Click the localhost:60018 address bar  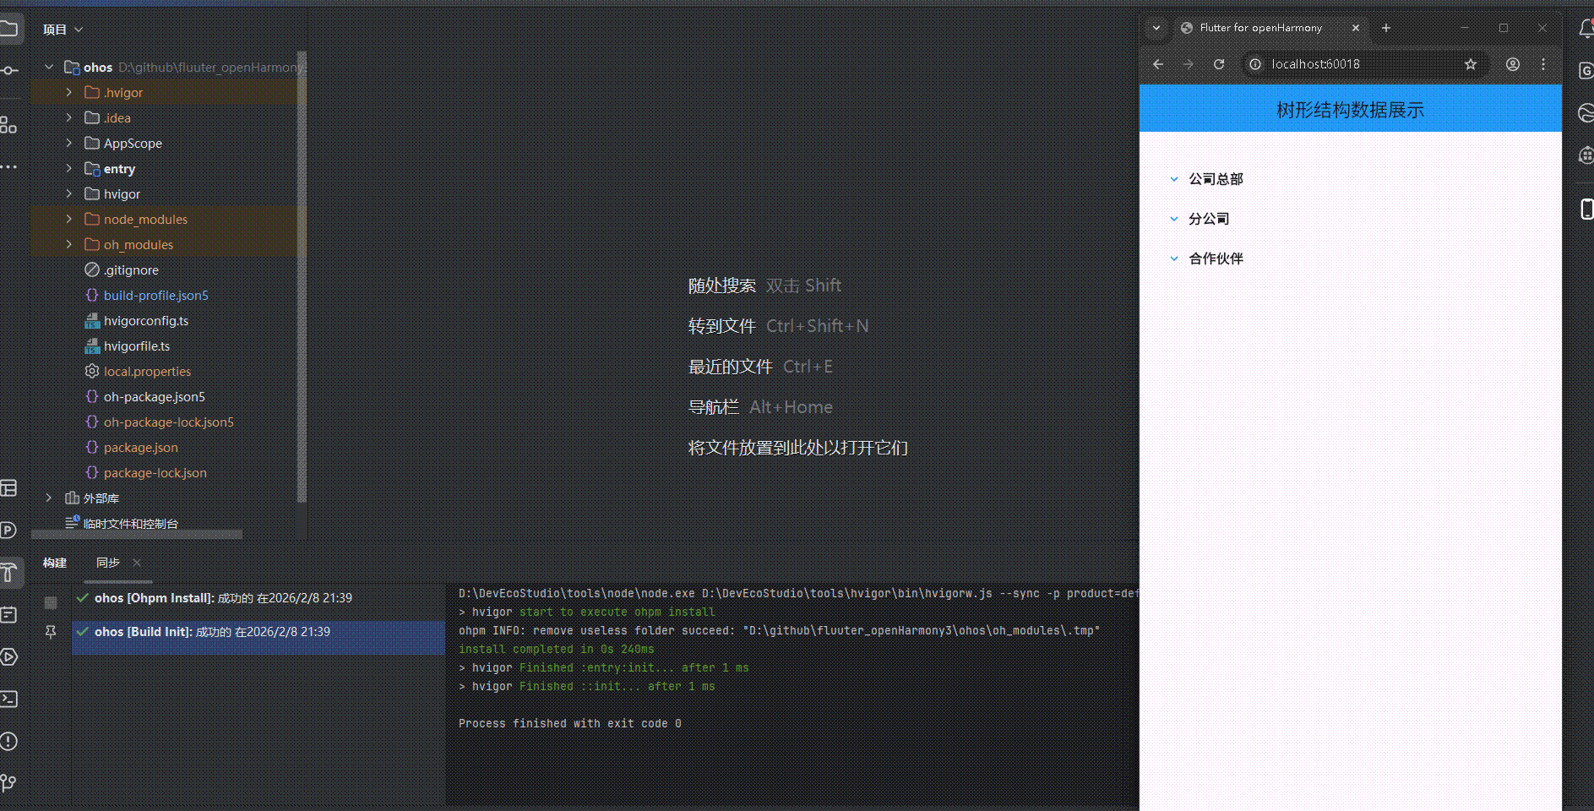tap(1365, 64)
